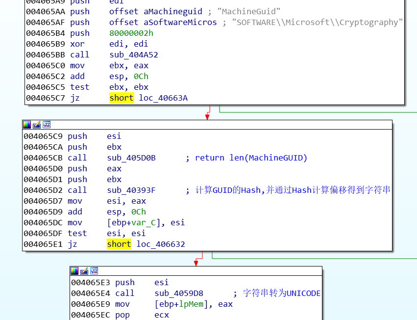Click the Cryptography registry path string
This screenshot has height=320, width=417.
pyautogui.click(x=317, y=23)
